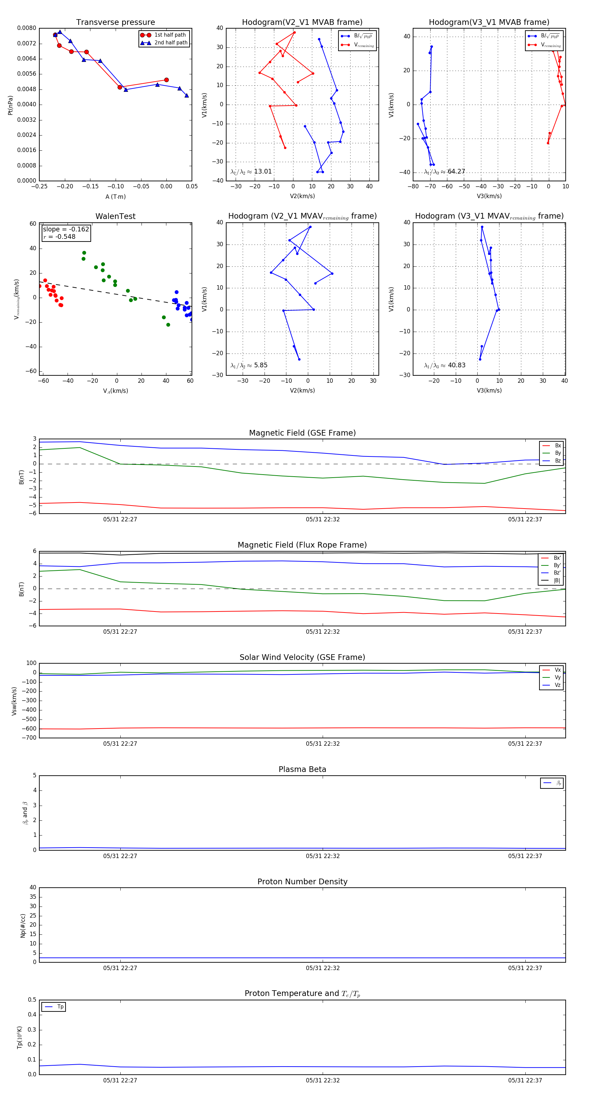Screen dimensions: 605x1110
Task: Click 'Hodogram(V3_V1 MVAB frame)' title
Action: pyautogui.click(x=489, y=23)
